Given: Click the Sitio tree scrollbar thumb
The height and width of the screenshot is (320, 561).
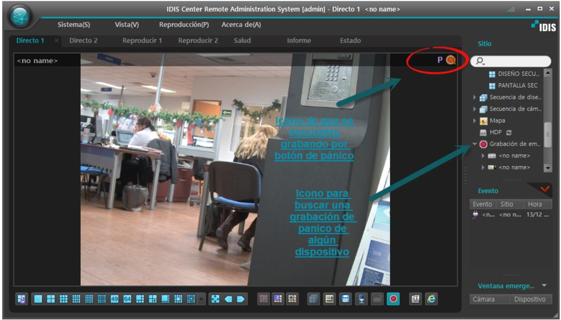Looking at the screenshot, I should 547,134.
